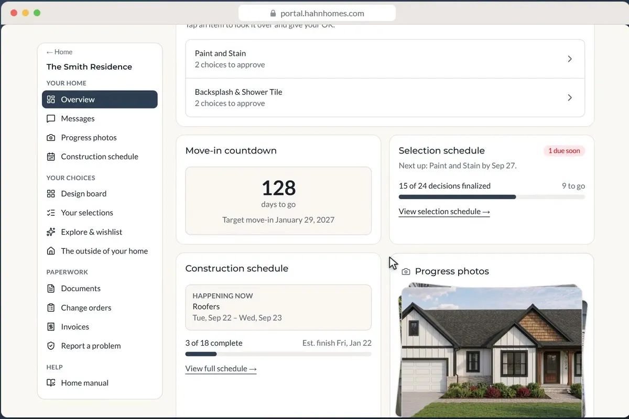Screen dimensions: 629x419
Task: Open Construction schedule in sidebar menu
Action: [x=100, y=157]
